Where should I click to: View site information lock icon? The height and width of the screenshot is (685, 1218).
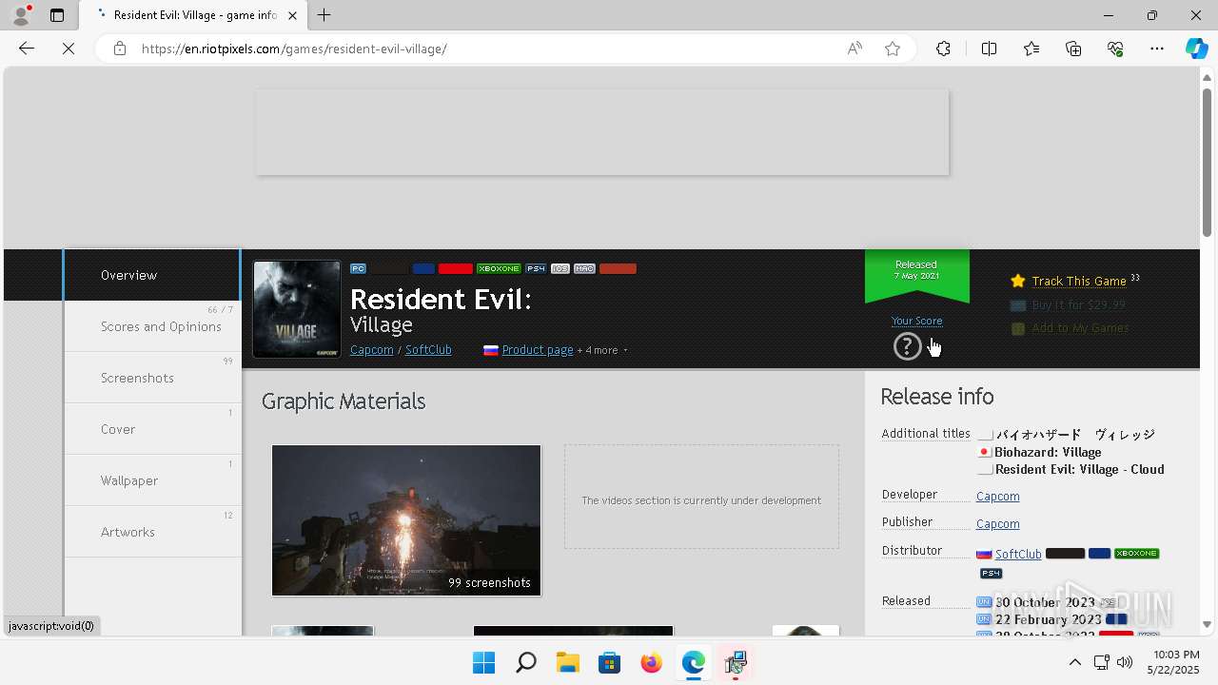point(120,49)
